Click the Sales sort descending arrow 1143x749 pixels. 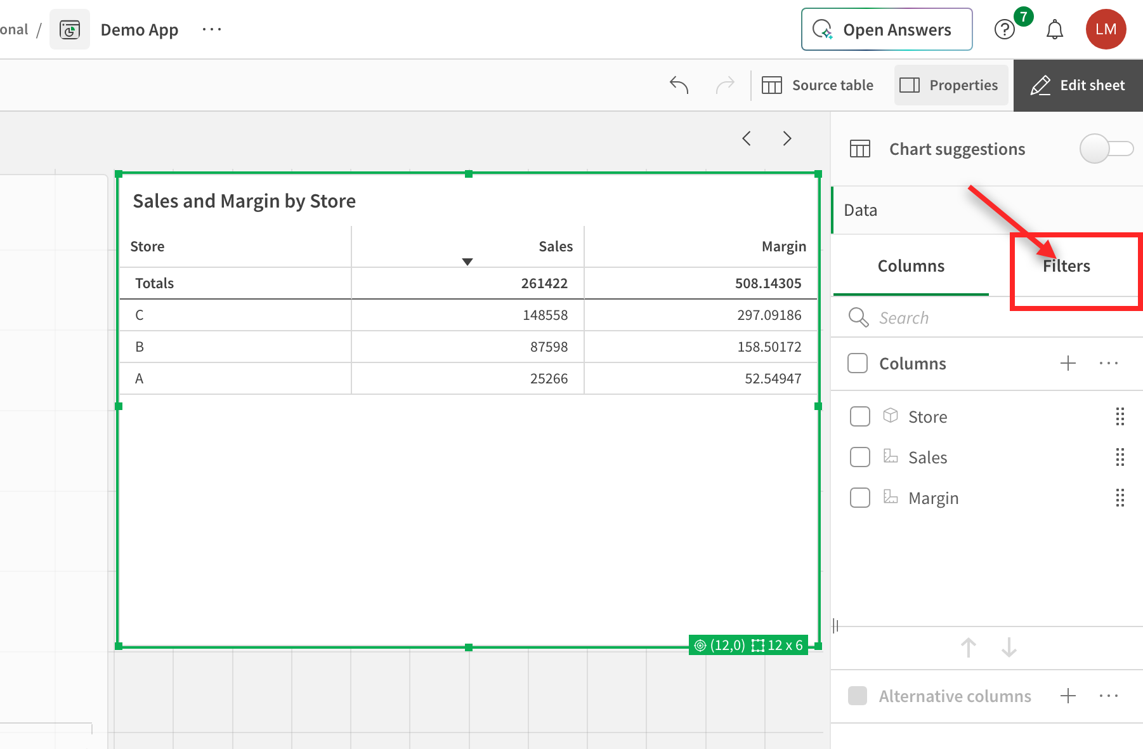(x=467, y=262)
